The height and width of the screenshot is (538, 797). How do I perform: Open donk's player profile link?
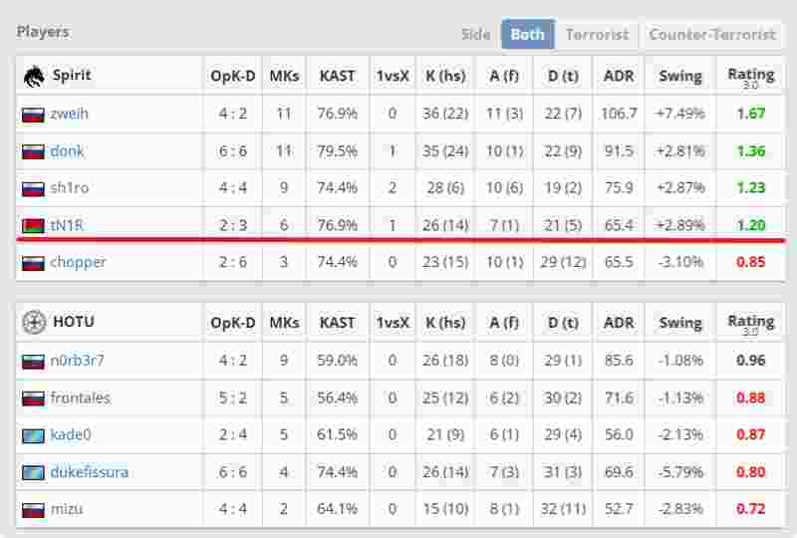(x=67, y=151)
